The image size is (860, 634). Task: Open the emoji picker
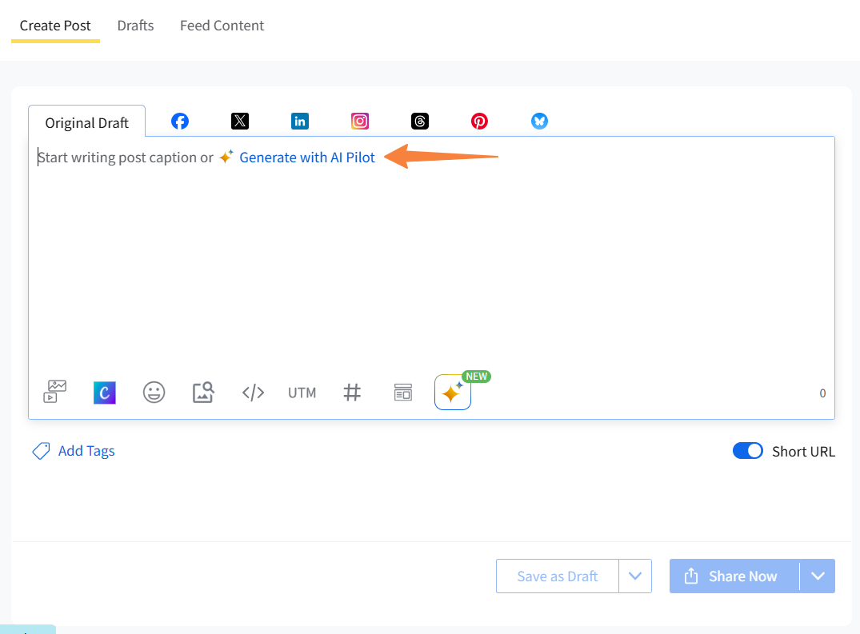point(154,393)
